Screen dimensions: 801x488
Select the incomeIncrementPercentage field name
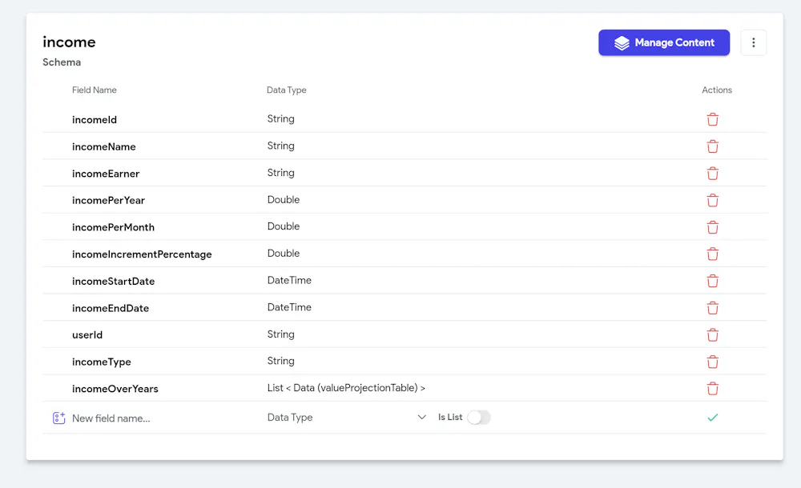coord(142,254)
